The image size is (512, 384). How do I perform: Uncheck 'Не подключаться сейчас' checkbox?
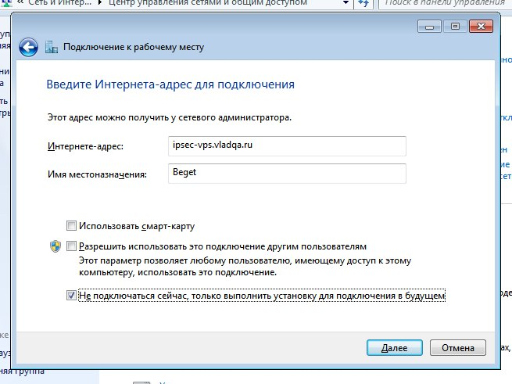click(x=71, y=296)
